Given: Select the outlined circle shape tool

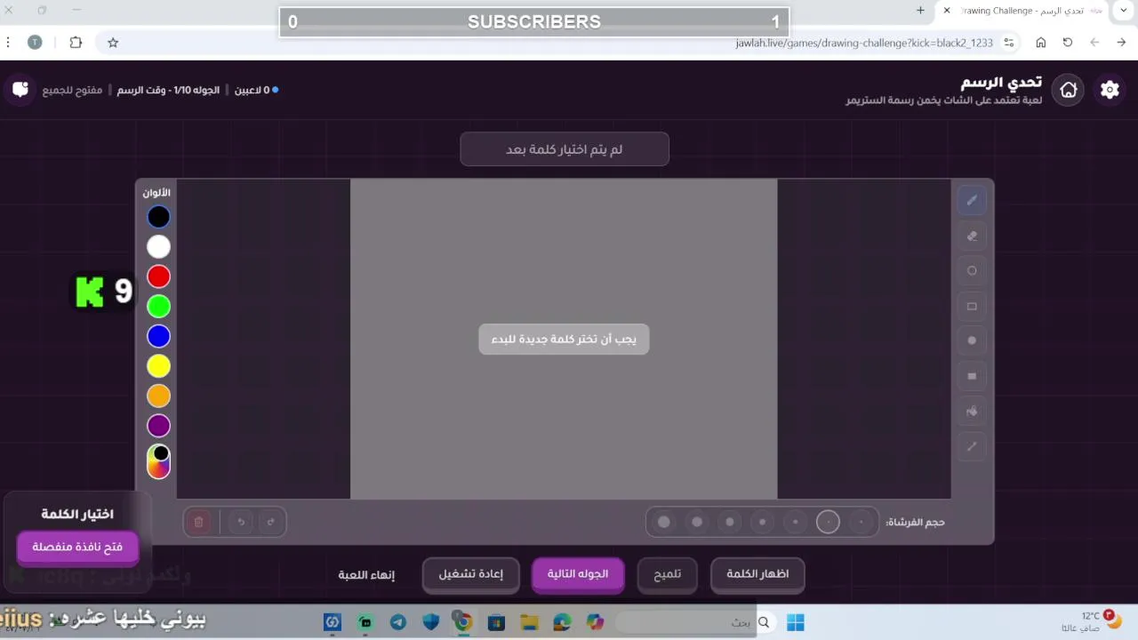Looking at the screenshot, I should click(972, 271).
